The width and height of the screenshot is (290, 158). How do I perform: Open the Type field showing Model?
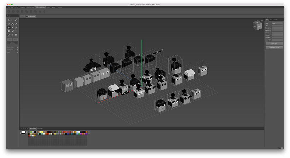pyautogui.click(x=277, y=23)
